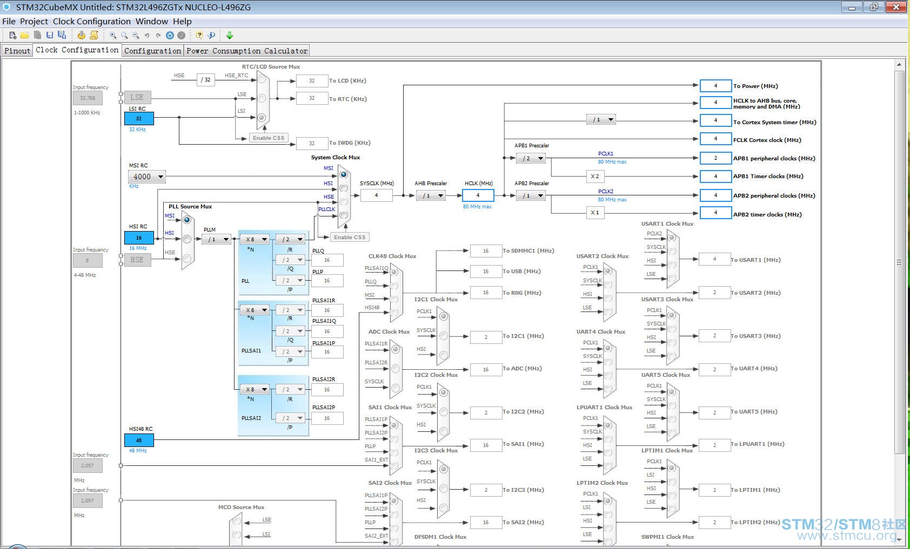Screen dimensions: 910x549
Task: Select PCLK2 in the USART1 Clock Mux
Action: pyautogui.click(x=671, y=238)
